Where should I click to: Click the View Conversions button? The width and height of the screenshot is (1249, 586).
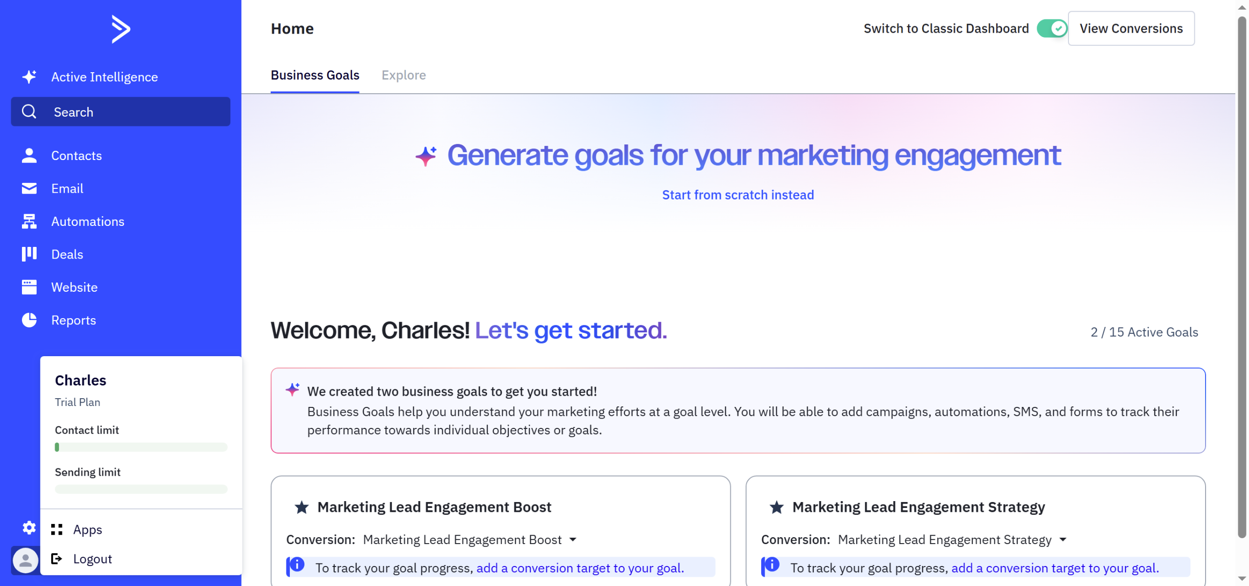click(1130, 29)
